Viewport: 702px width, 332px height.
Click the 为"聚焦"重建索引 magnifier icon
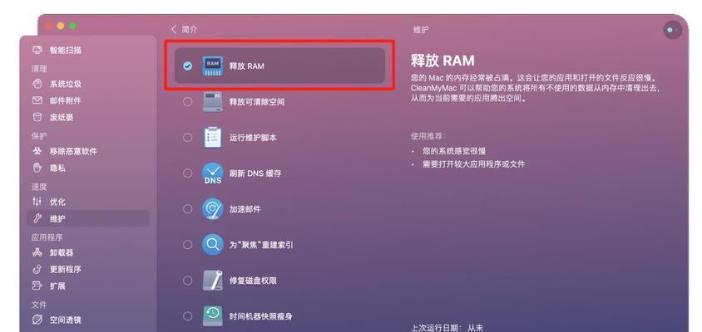(x=213, y=244)
